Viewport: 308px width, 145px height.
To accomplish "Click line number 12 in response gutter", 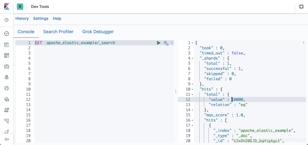I will point(188,100).
